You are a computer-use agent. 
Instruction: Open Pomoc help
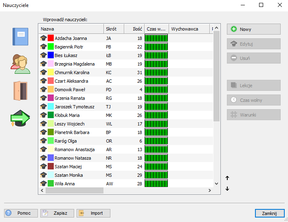pos(21,213)
